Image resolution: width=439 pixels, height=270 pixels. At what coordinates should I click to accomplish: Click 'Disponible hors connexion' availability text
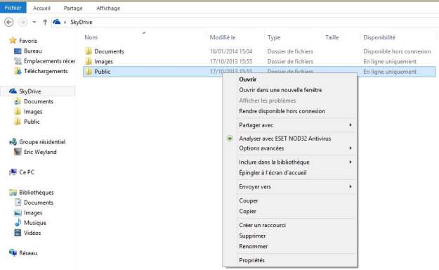(x=397, y=51)
